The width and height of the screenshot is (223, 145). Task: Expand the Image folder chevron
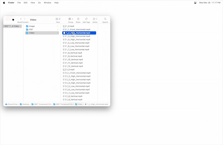pyautogui.click(x=58, y=26)
